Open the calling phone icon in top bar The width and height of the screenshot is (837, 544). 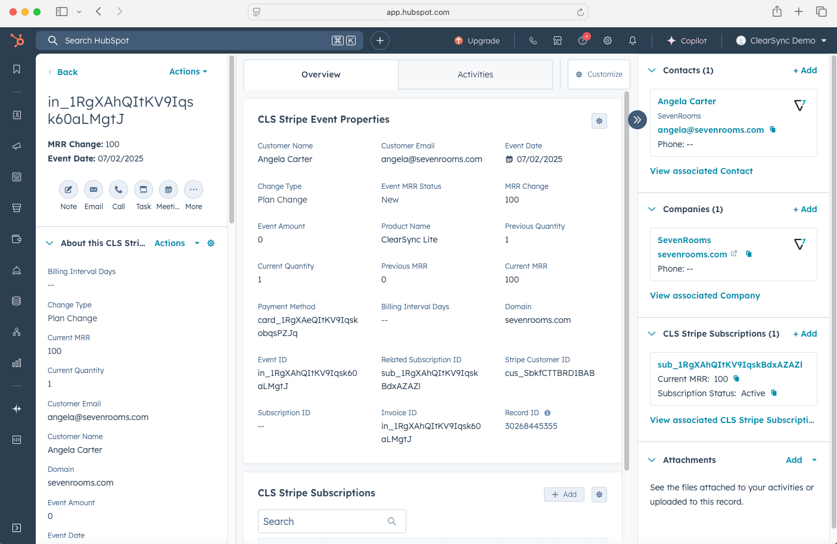tap(533, 41)
